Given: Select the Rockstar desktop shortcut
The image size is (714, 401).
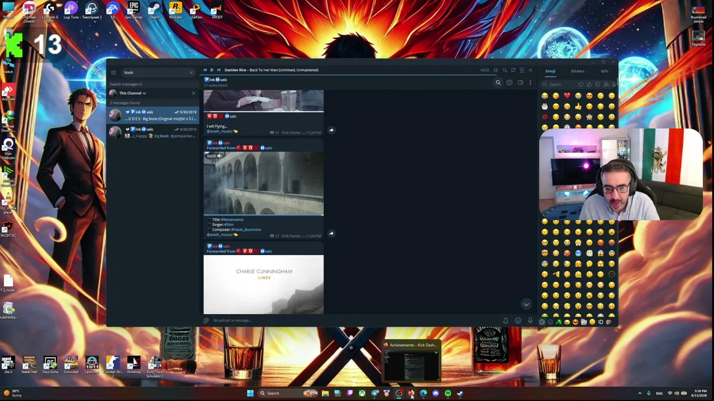Looking at the screenshot, I should [x=176, y=11].
